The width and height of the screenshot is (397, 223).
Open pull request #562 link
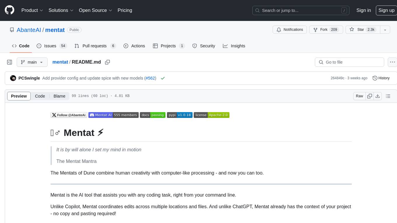coord(150,78)
